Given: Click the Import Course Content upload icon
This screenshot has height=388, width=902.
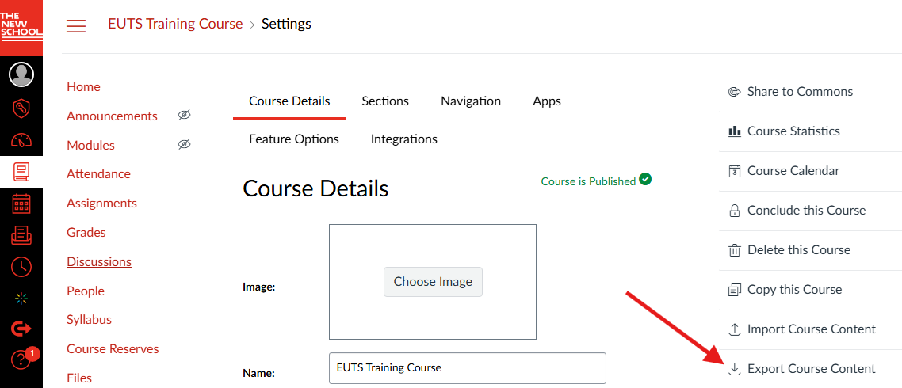Looking at the screenshot, I should point(734,329).
